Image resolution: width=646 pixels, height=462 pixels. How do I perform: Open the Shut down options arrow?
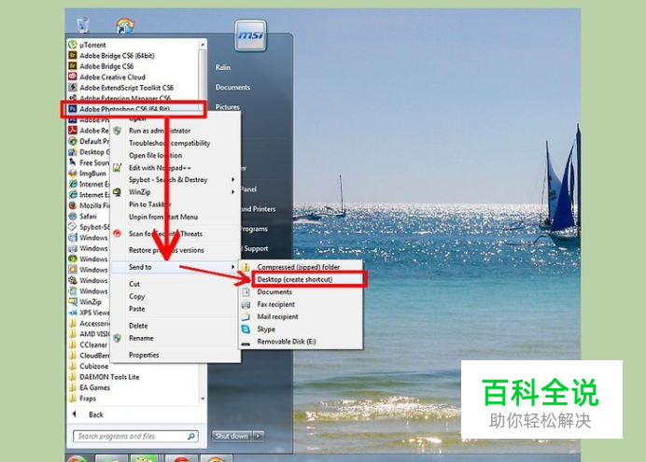(259, 436)
